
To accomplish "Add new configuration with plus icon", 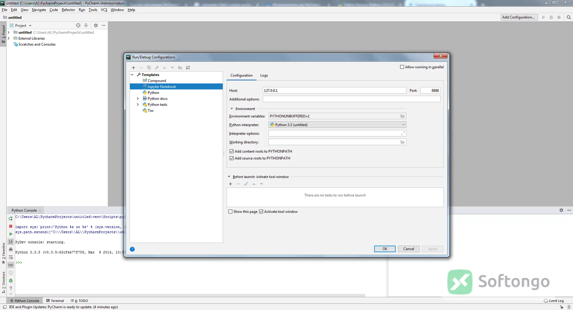I will click(133, 68).
